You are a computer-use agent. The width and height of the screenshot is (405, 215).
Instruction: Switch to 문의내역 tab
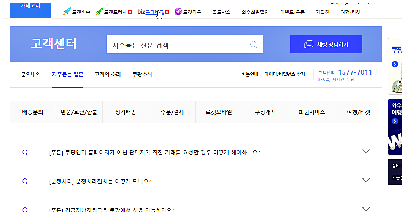click(31, 75)
